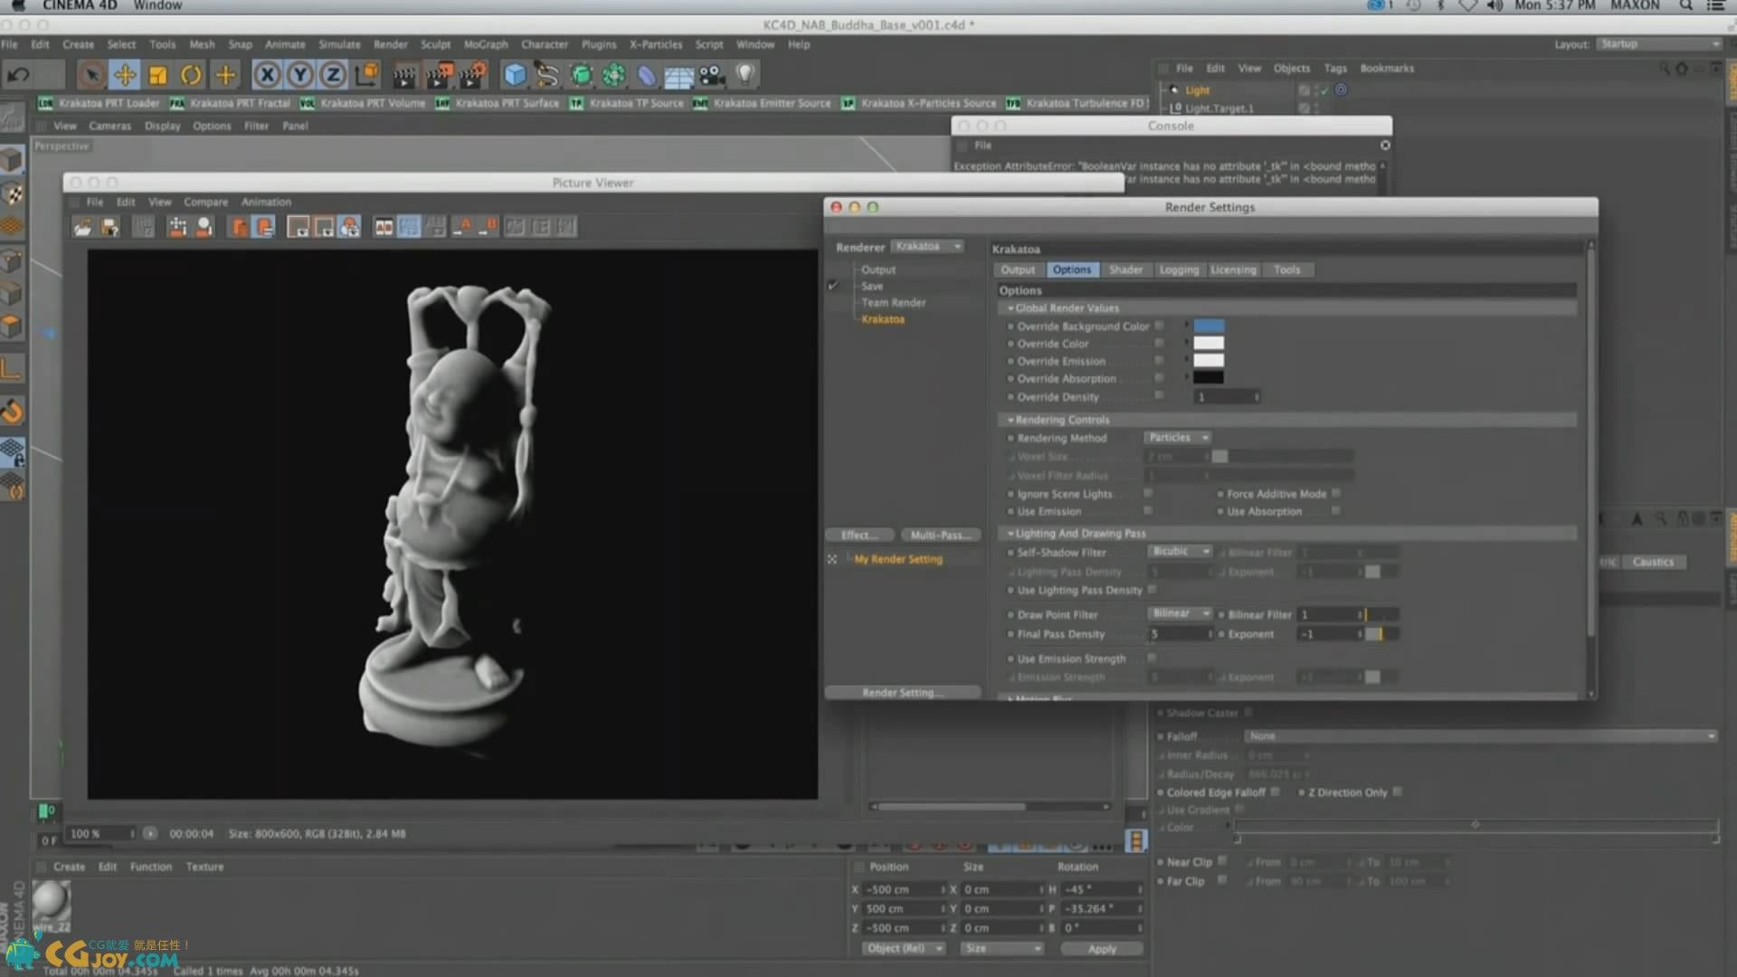Activate the Scale tool icon
Image resolution: width=1737 pixels, height=977 pixels.
(157, 75)
